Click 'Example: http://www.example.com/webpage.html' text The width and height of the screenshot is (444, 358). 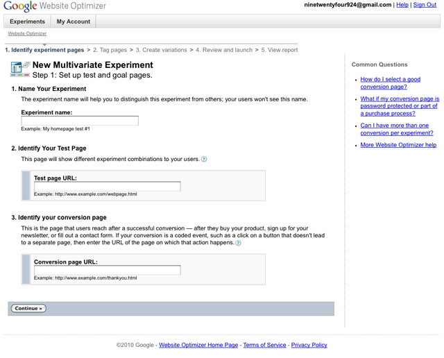coord(85,194)
